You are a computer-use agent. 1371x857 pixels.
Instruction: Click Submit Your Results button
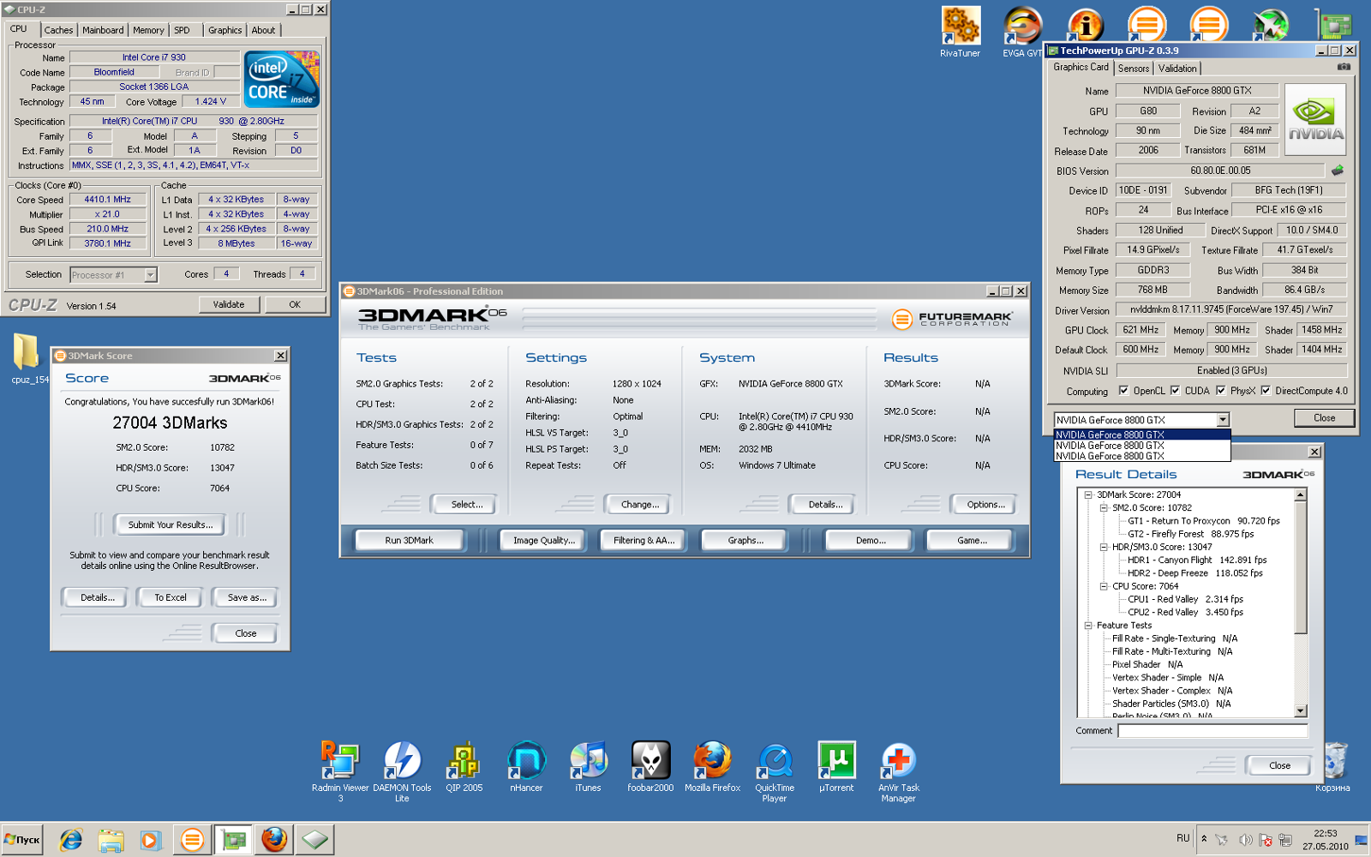click(x=171, y=524)
